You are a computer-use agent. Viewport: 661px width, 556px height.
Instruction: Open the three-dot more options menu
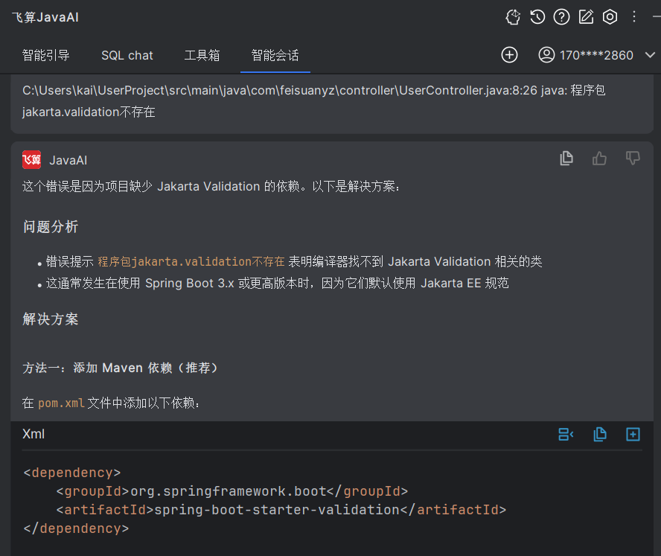634,16
